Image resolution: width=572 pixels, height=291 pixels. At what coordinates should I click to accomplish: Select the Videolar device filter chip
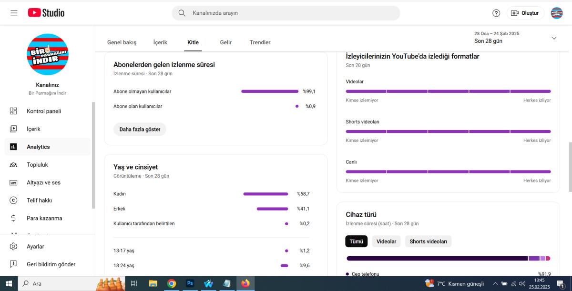point(386,241)
